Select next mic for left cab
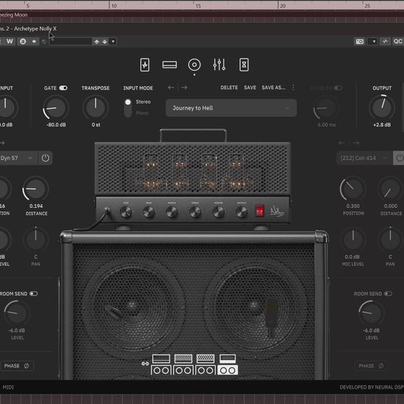The image size is (404, 404). tap(2, 143)
